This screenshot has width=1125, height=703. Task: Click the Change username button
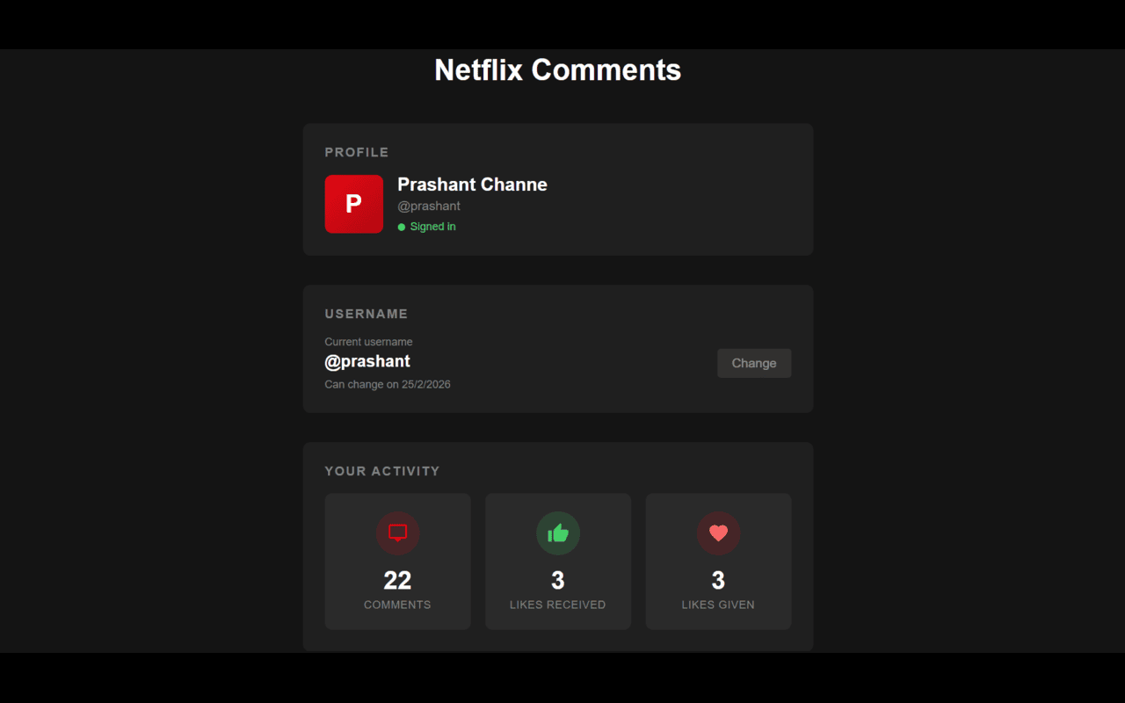(754, 363)
